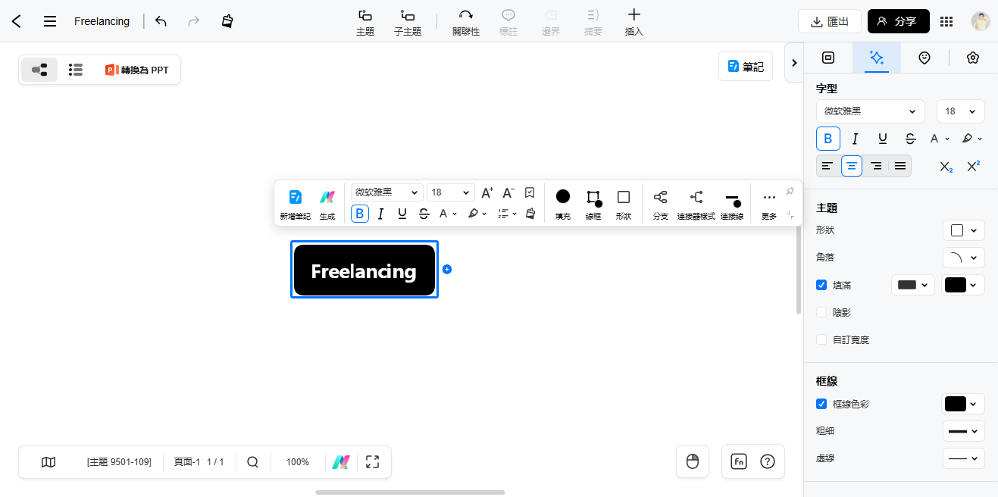
Task: Click the 新增筆記 icon in floating toolbar
Action: click(296, 204)
